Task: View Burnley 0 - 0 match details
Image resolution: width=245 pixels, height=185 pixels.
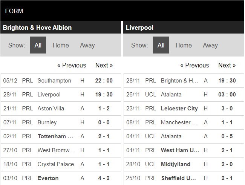Action: pos(47,122)
